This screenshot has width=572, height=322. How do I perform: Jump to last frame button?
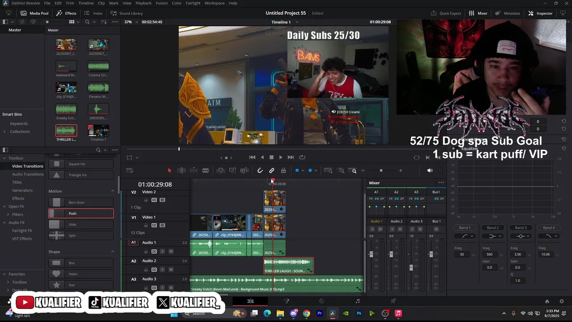tap(291, 157)
